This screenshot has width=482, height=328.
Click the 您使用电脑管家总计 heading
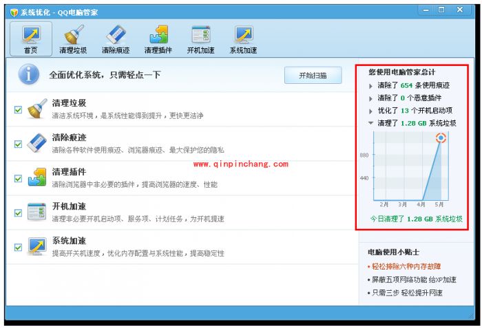click(x=402, y=72)
